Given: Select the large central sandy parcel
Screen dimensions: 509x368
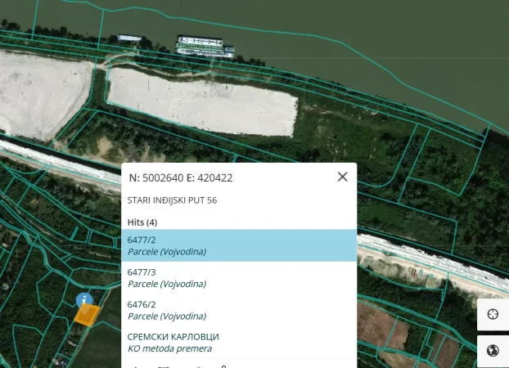Looking at the screenshot, I should [200, 101].
